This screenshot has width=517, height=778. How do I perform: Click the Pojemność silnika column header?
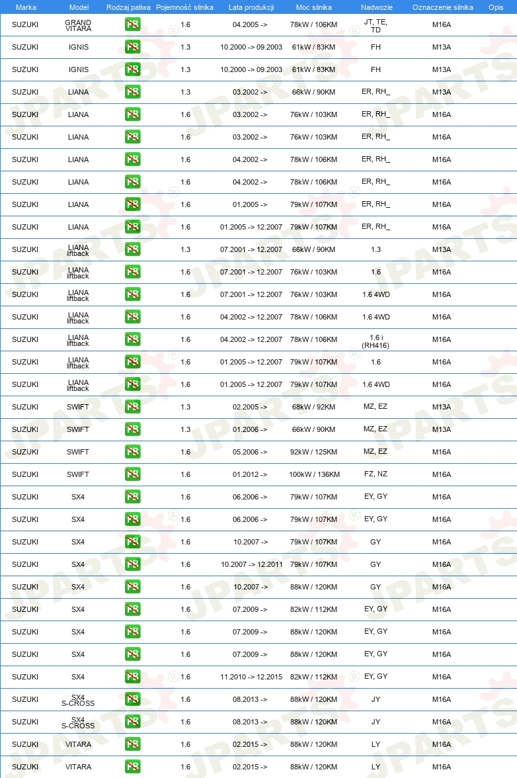[184, 7]
